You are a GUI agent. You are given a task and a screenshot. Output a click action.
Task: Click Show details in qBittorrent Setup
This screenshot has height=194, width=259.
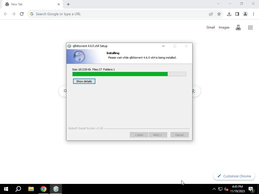pyautogui.click(x=84, y=81)
